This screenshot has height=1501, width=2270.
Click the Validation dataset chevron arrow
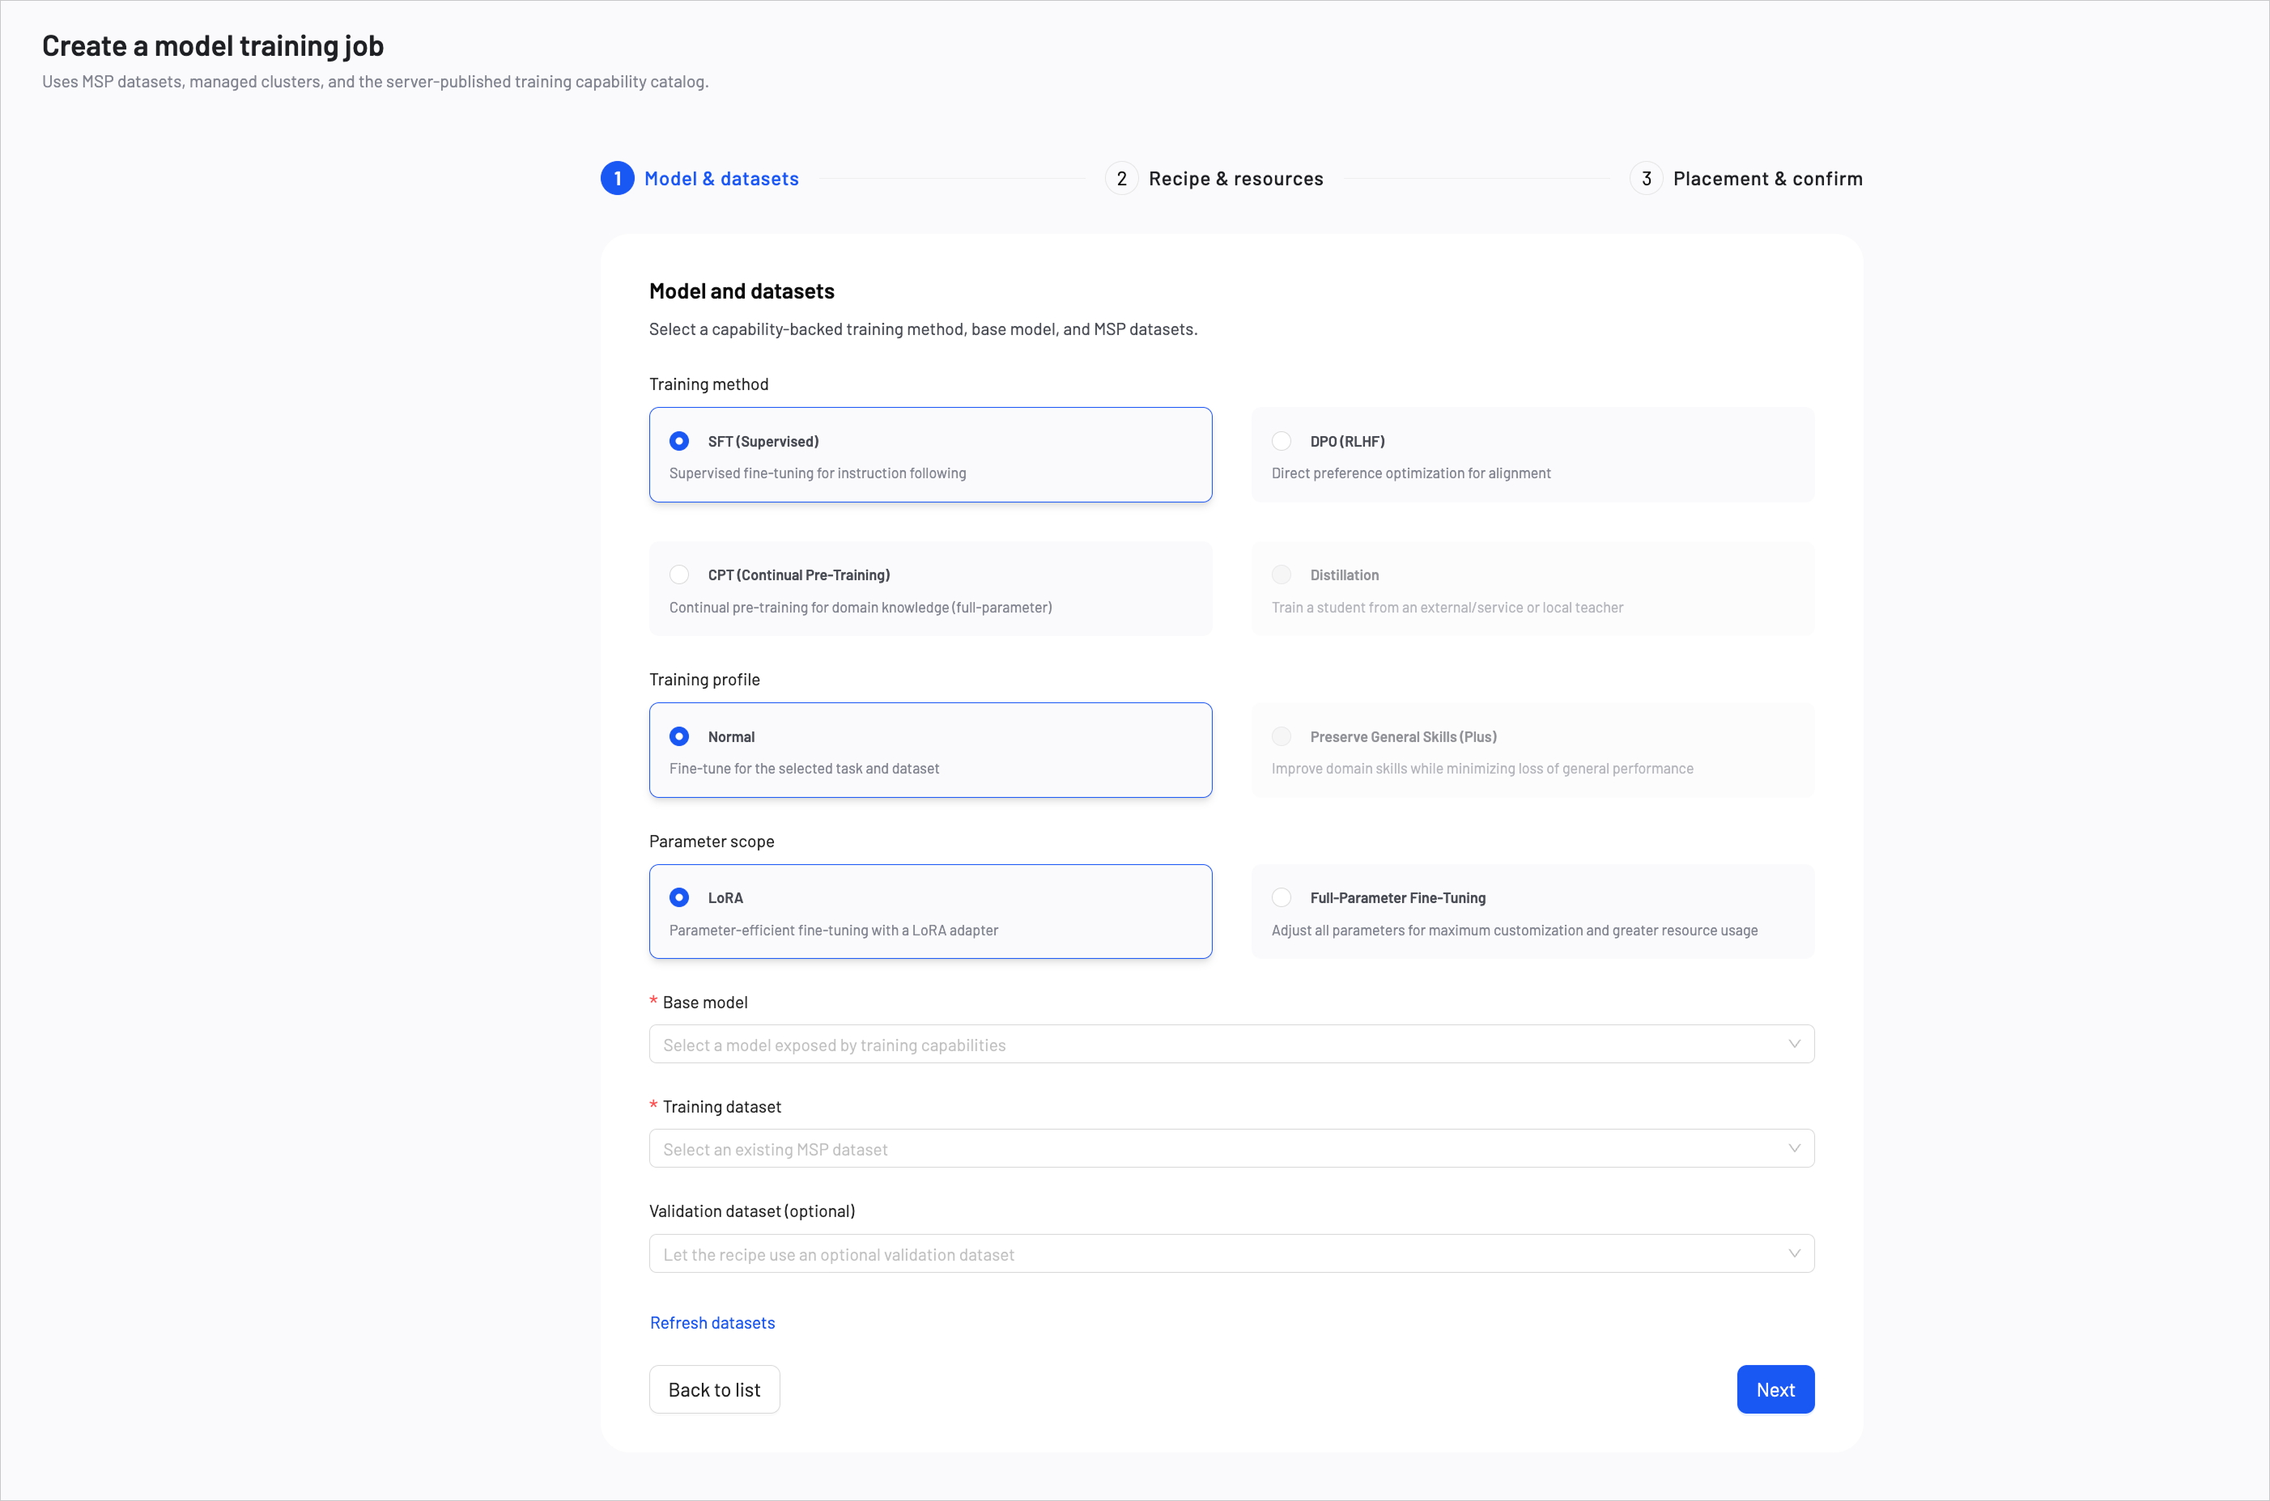1794,1254
